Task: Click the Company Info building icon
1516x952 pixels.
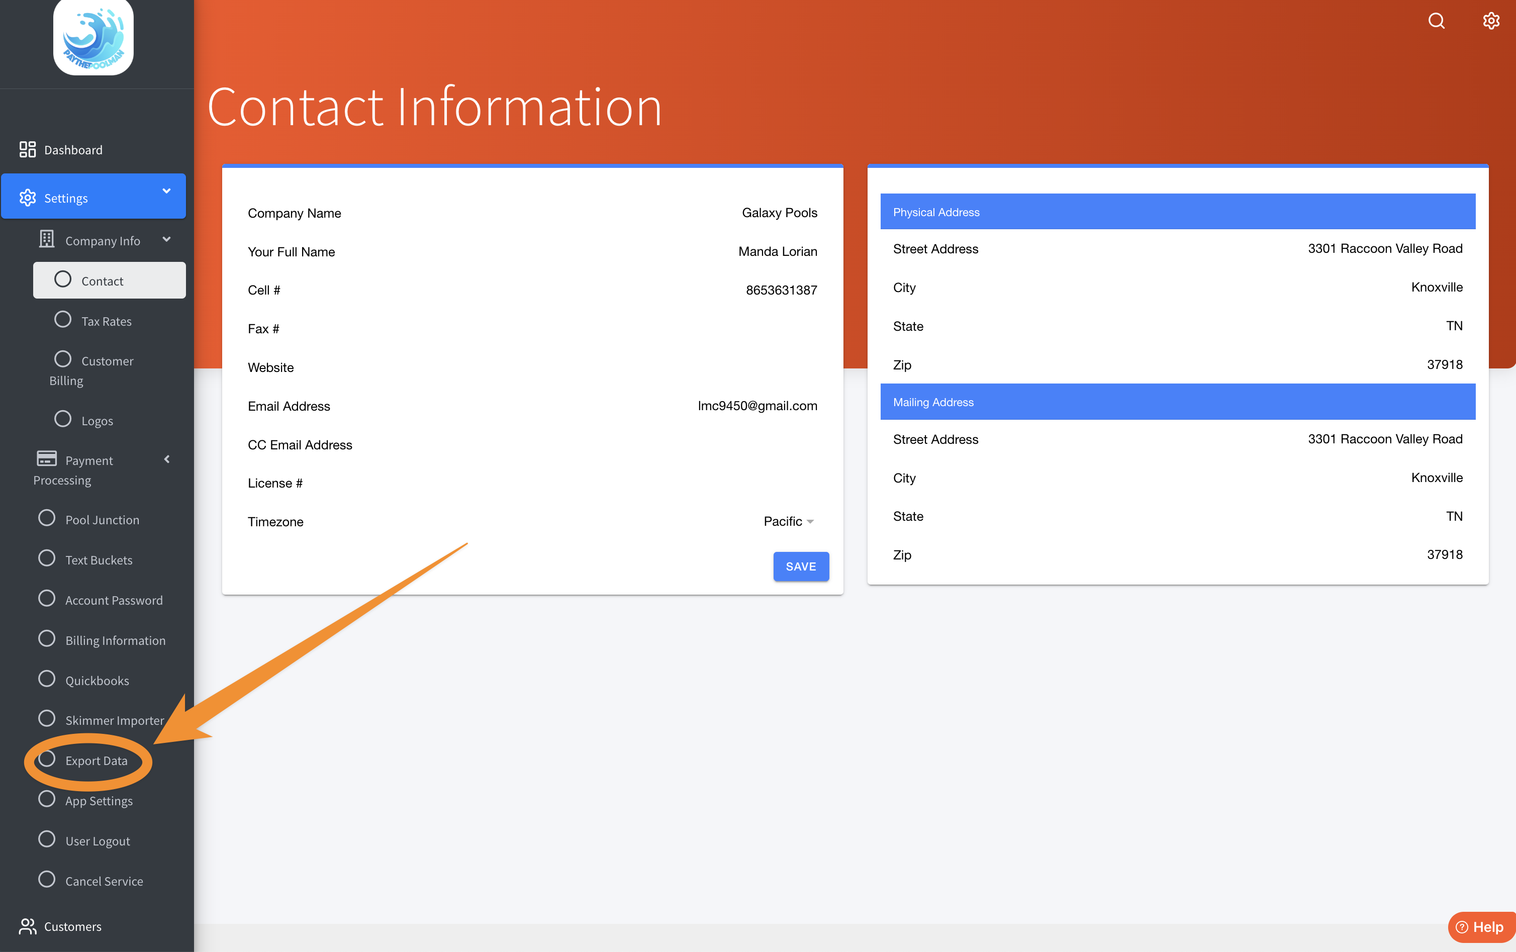Action: (x=47, y=239)
